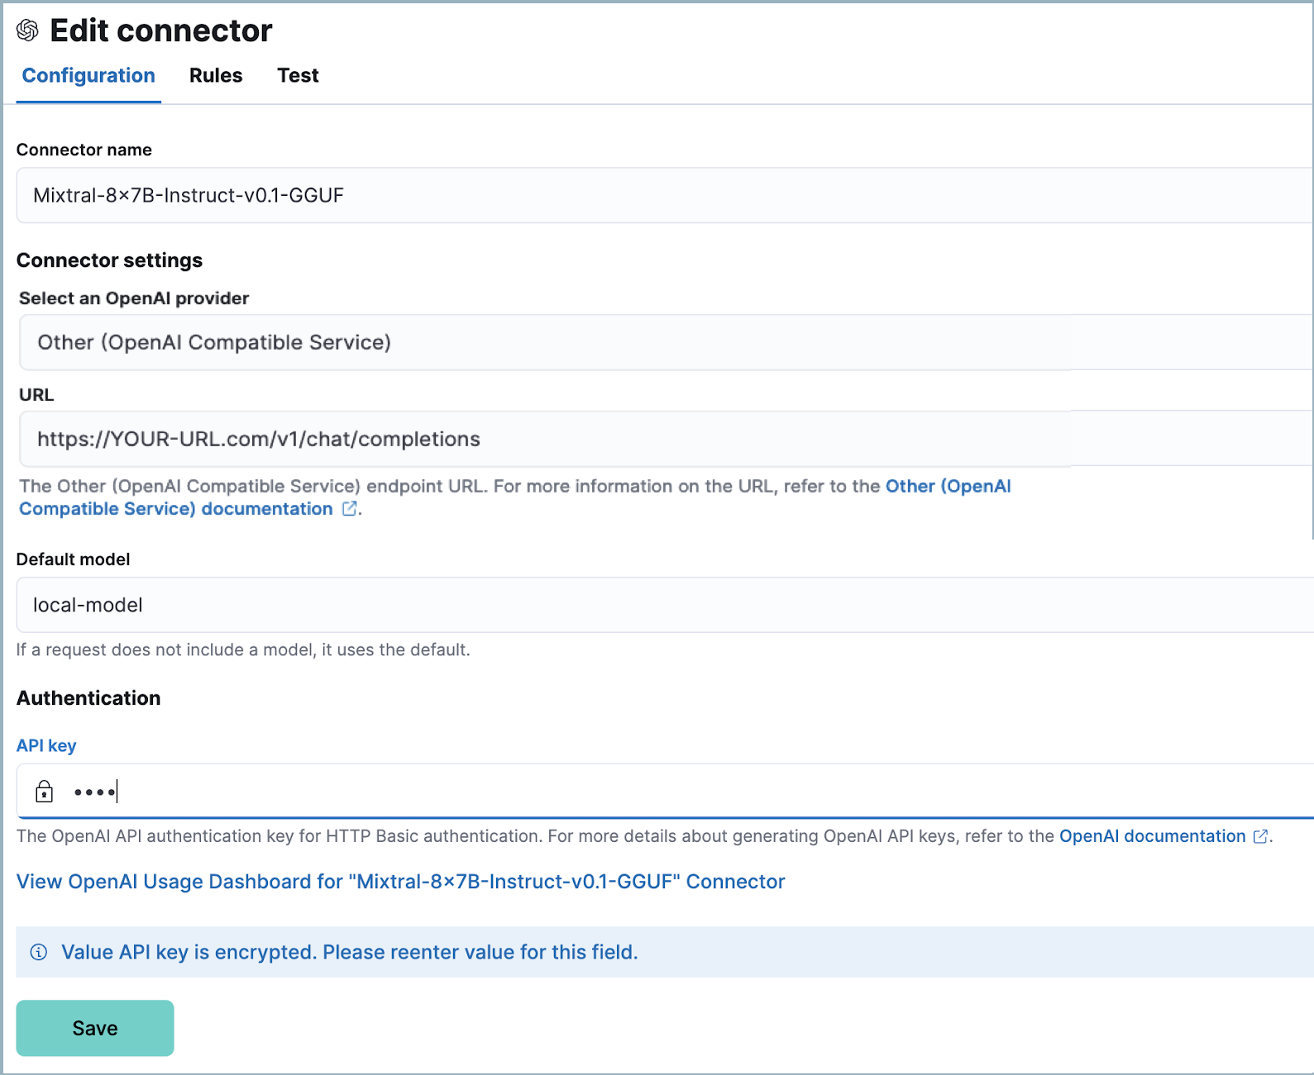Screen dimensions: 1314x1075
Task: Click the API key label
Action: 46,745
